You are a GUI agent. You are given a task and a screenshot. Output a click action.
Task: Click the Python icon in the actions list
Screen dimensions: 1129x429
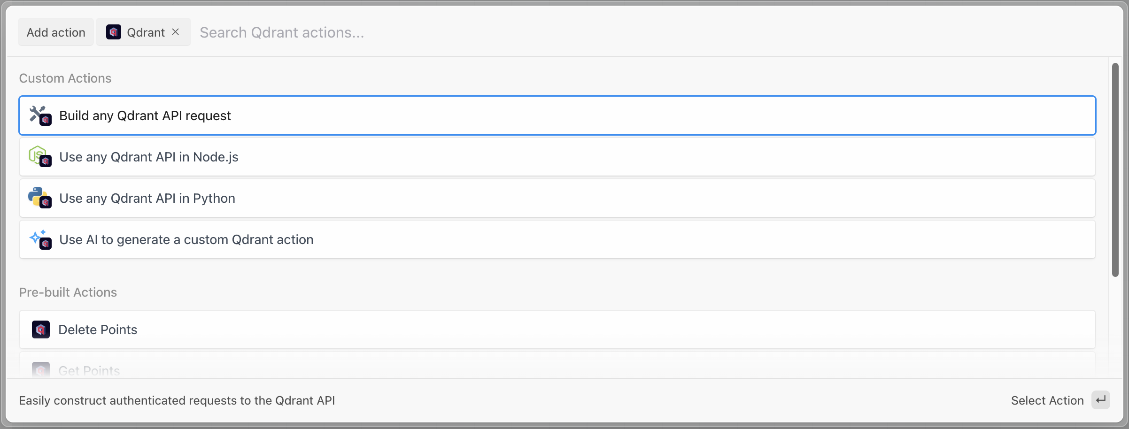point(38,196)
